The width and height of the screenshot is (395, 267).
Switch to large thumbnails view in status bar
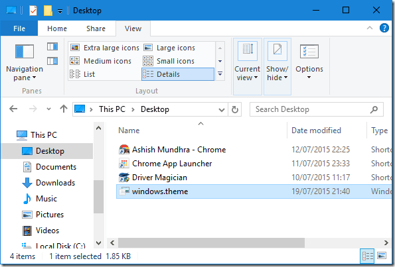point(382,256)
